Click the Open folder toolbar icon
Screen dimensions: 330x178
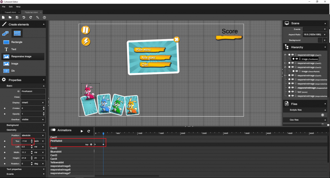pyautogui.click(x=10, y=17)
